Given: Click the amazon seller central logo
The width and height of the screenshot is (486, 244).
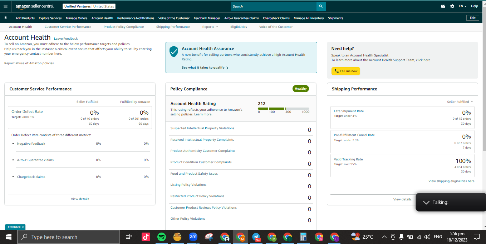Looking at the screenshot, I should pos(35,6).
